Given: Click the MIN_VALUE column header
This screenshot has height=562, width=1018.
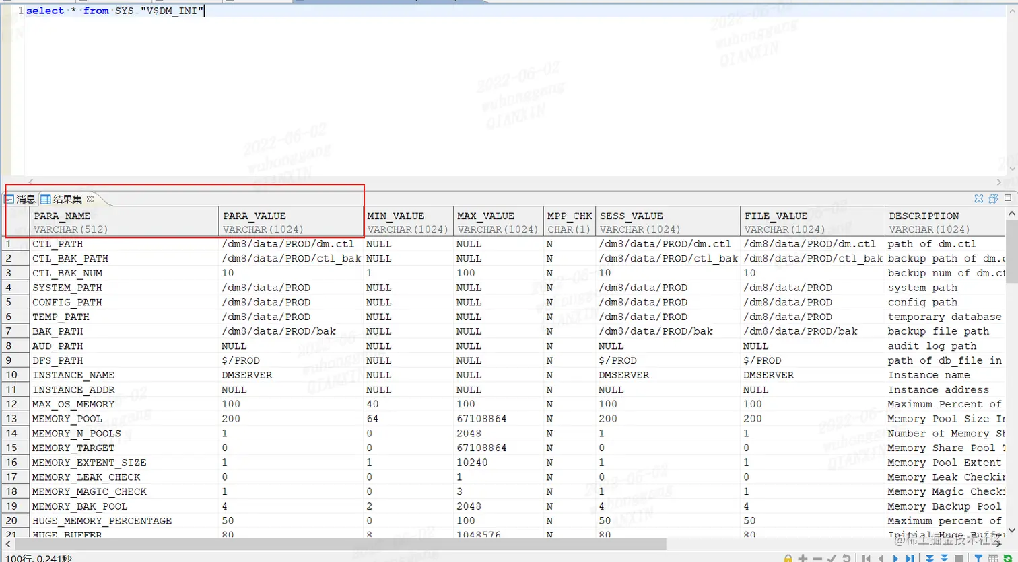Looking at the screenshot, I should pos(409,223).
